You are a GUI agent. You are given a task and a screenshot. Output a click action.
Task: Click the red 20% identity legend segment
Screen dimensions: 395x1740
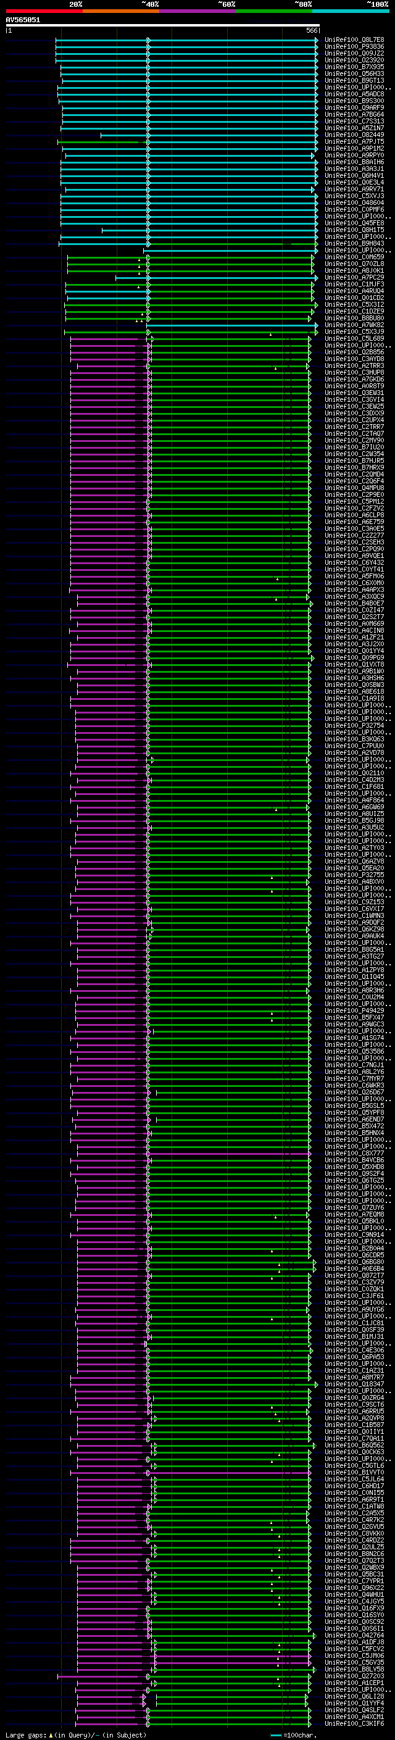point(44,11)
